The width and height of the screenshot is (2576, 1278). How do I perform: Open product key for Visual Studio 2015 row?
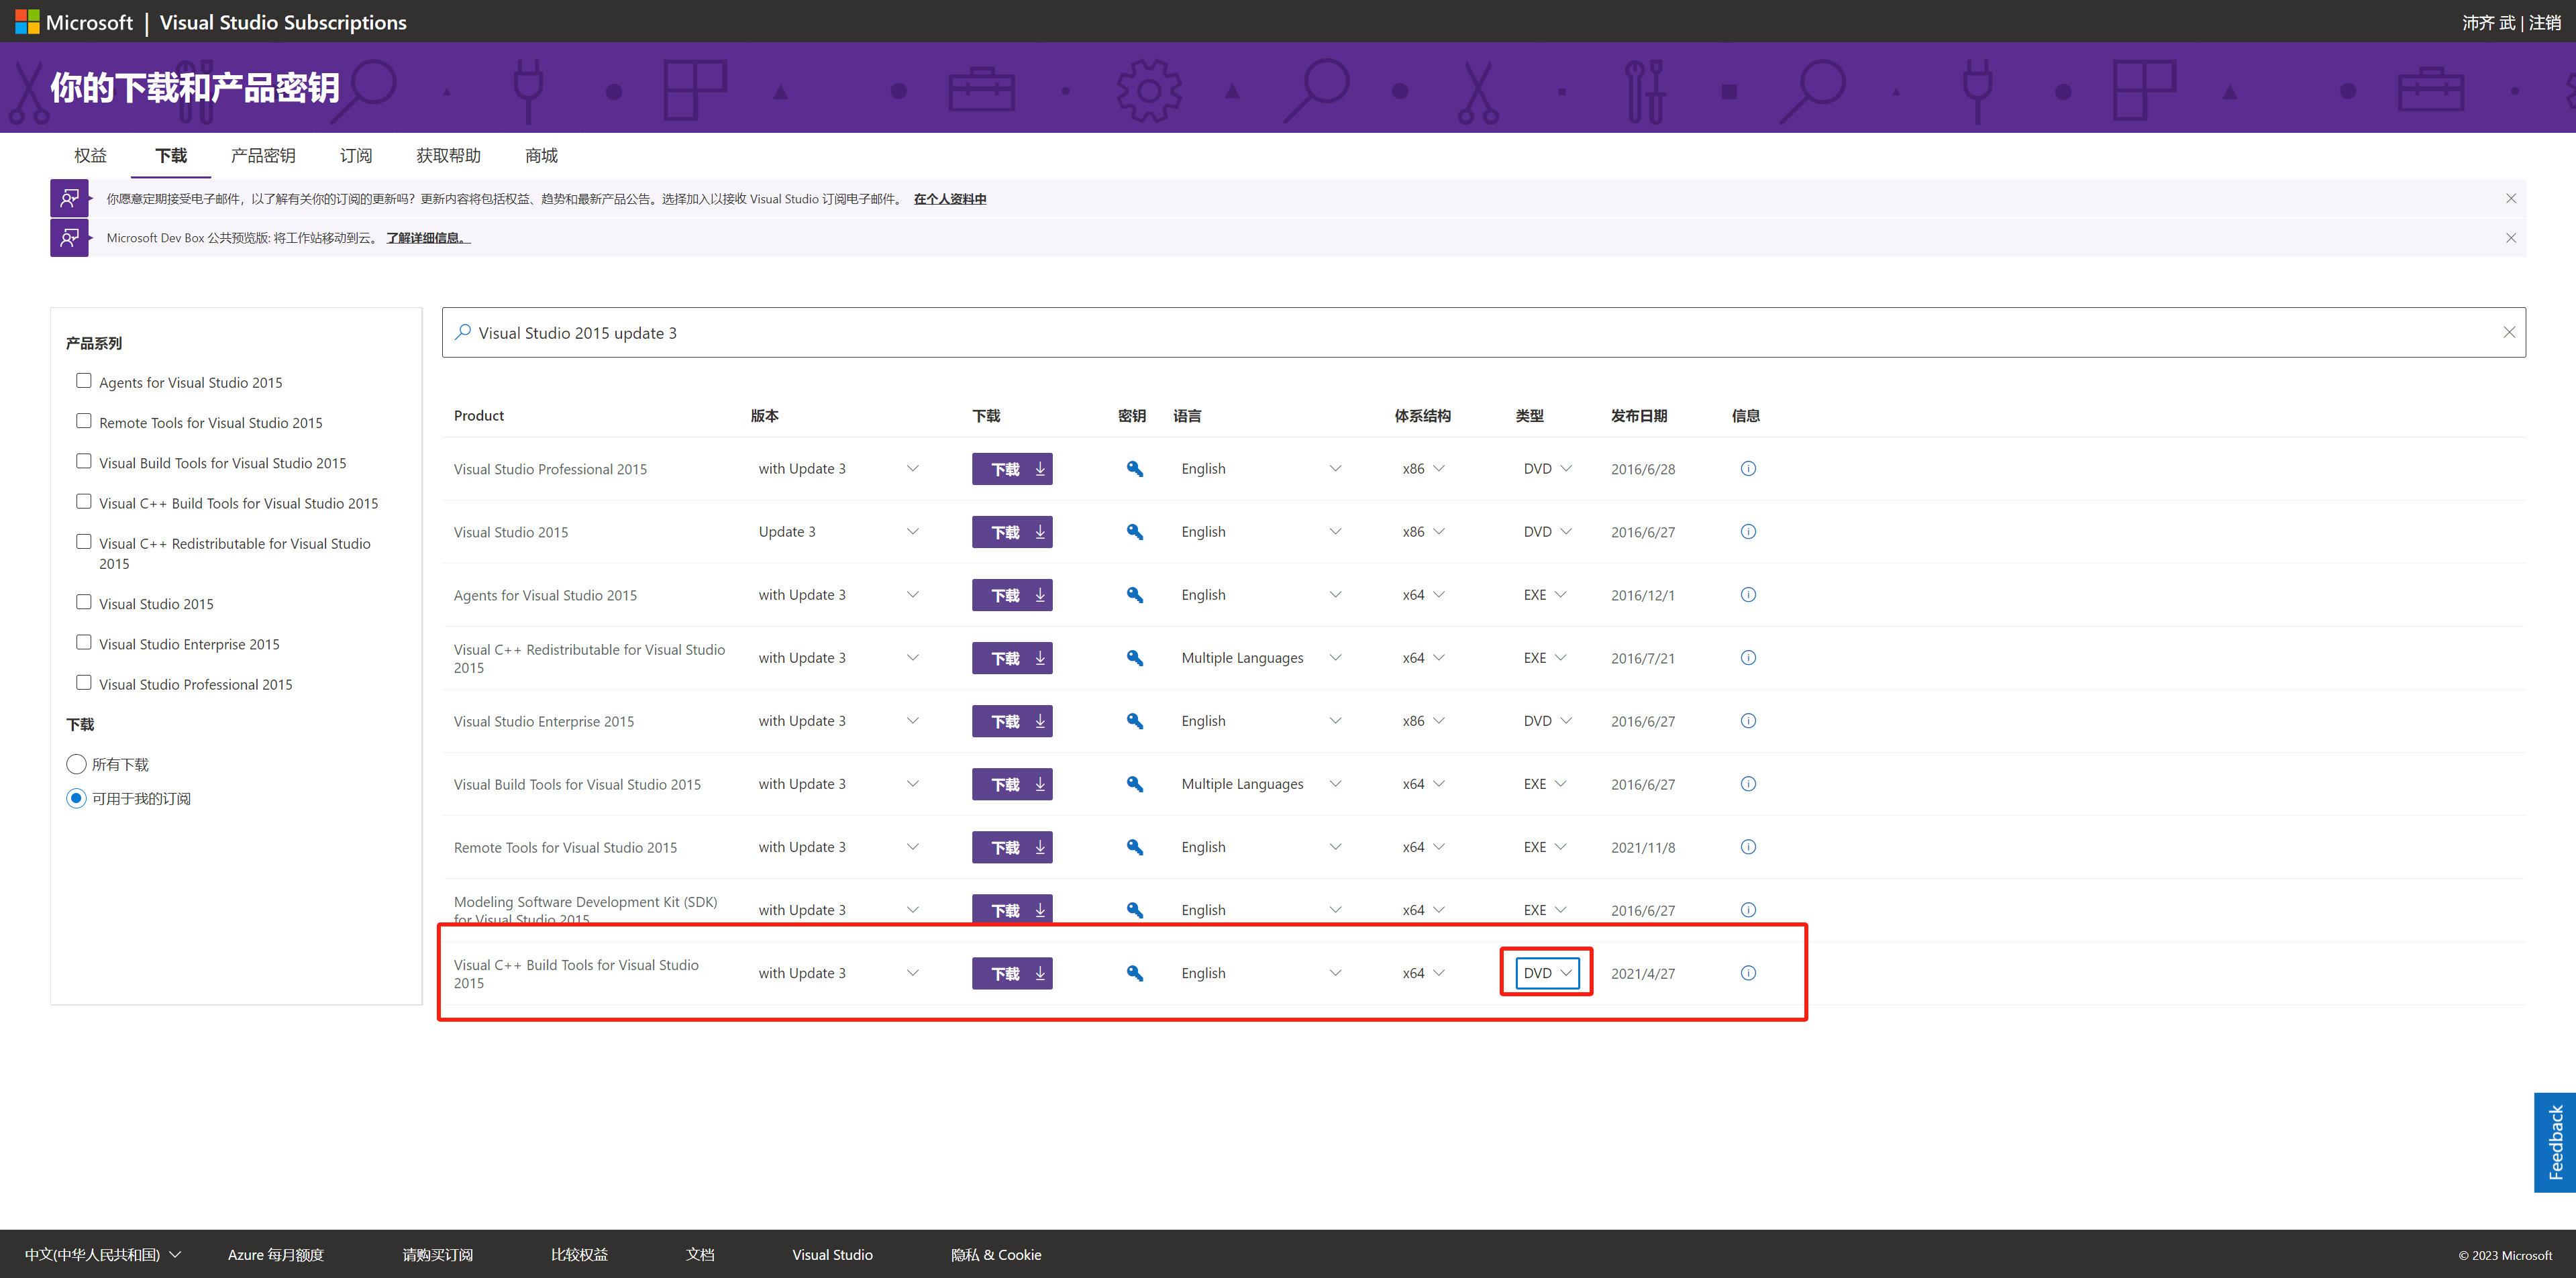[x=1134, y=532]
